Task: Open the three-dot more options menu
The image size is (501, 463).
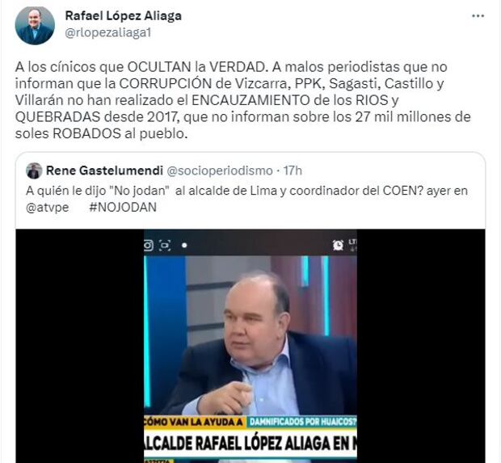Action: tap(478, 16)
